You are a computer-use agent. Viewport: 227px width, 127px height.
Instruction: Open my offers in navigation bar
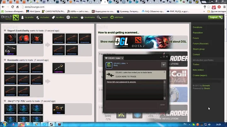point(58,17)
